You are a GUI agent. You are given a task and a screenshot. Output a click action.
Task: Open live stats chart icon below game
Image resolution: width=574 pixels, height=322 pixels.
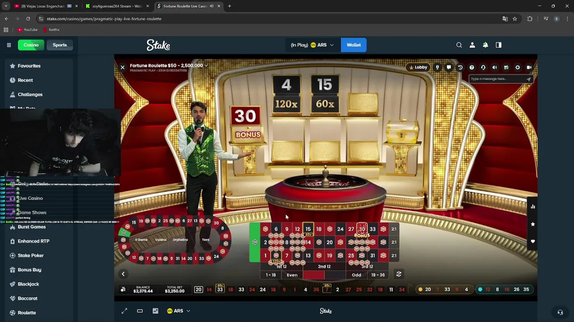coord(155,311)
